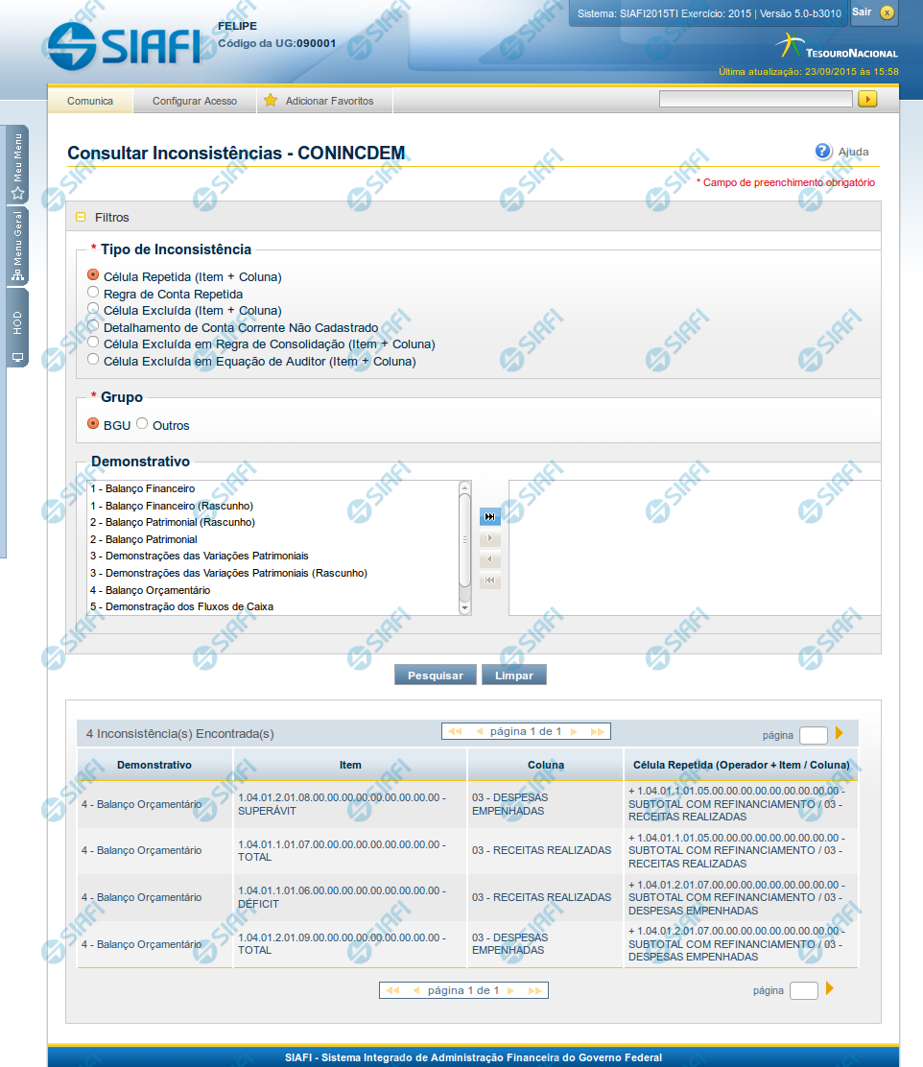Click the bottom results page go arrow
The height and width of the screenshot is (1067, 923).
[830, 988]
